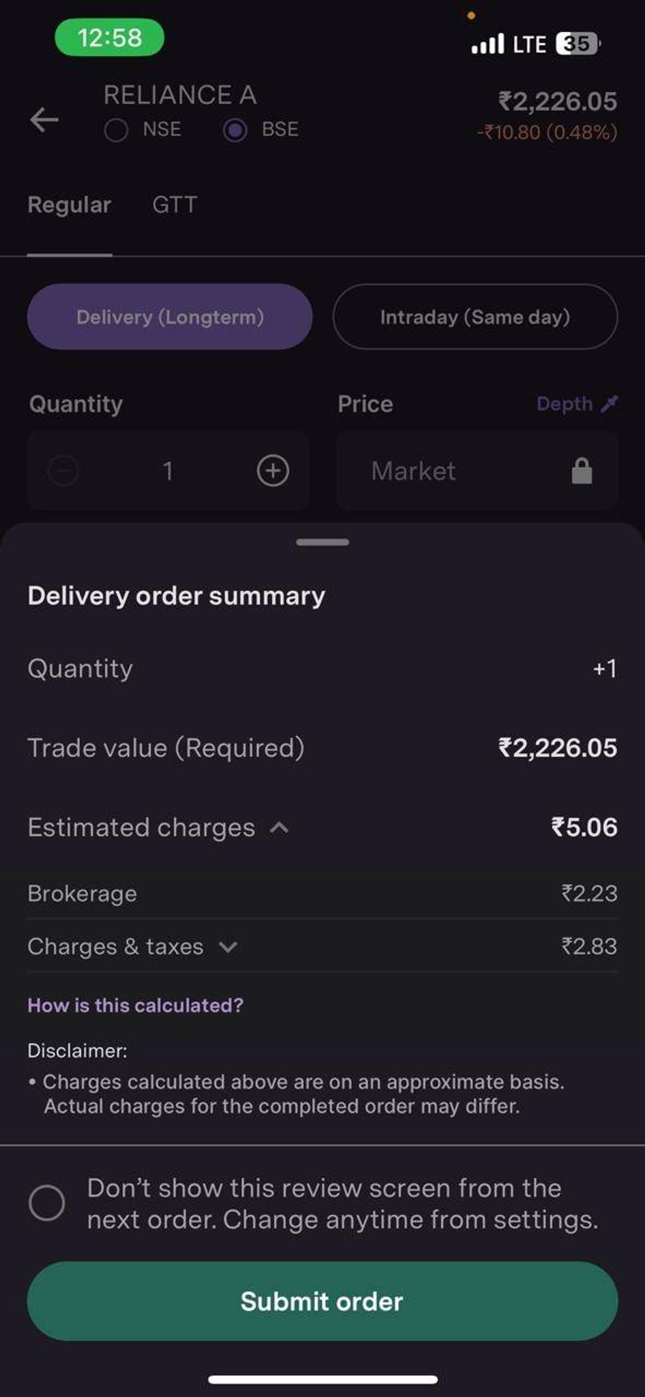Open How is this calculated link
This screenshot has width=645, height=1397.
point(135,1005)
